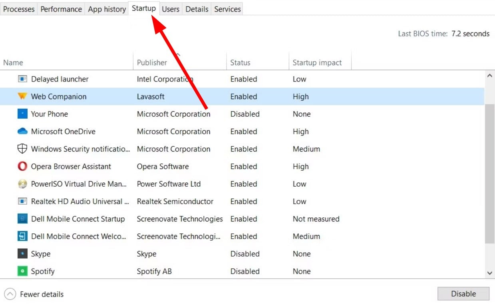Click the PowerISO Virtual Drive icon

(x=22, y=184)
